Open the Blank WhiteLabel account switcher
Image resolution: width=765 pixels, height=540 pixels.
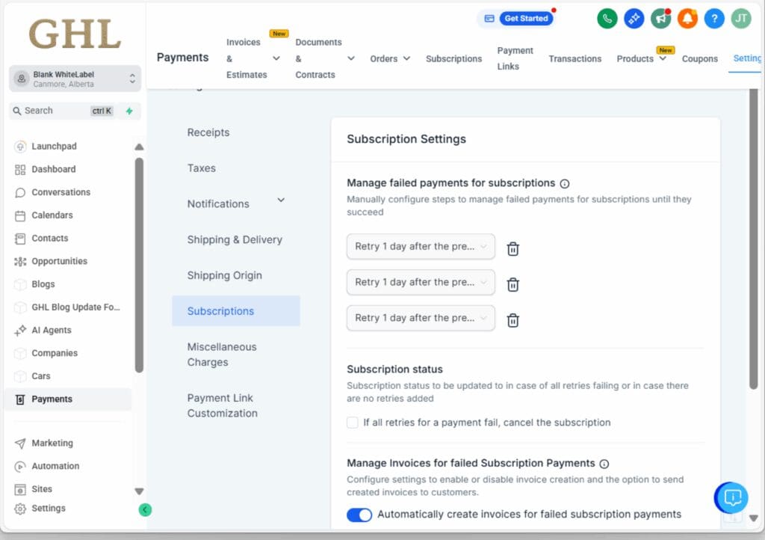point(75,79)
